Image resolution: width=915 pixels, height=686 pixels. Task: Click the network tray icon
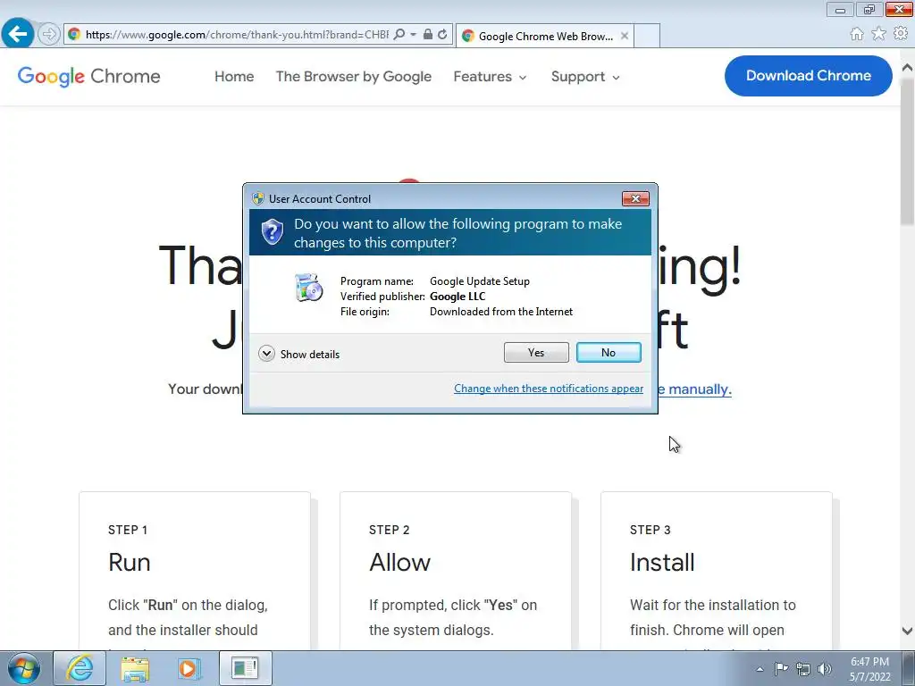pos(803,669)
